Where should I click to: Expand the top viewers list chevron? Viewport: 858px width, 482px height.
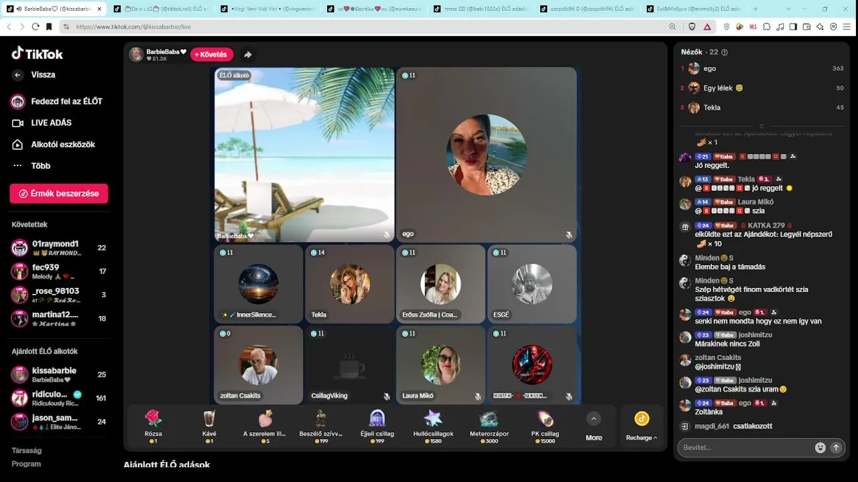[x=761, y=126]
